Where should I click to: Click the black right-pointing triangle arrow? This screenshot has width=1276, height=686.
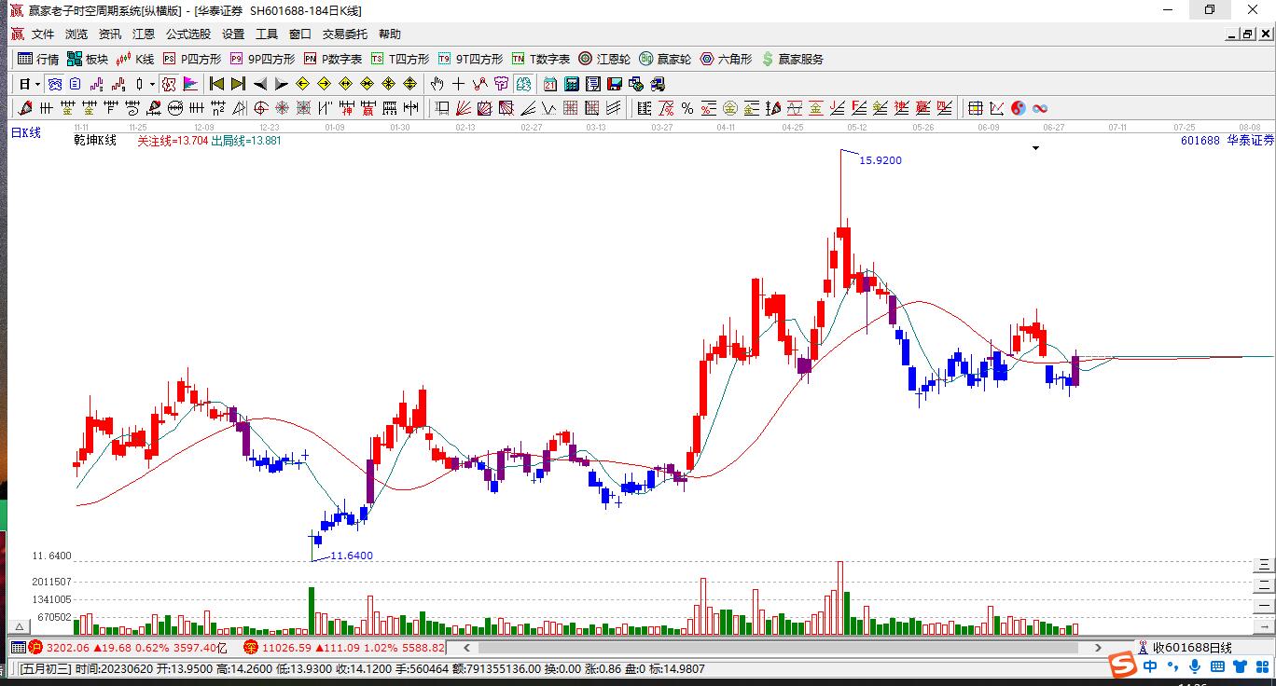(282, 84)
